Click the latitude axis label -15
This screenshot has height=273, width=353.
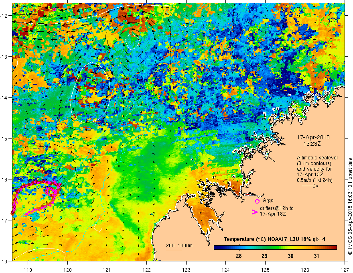[4, 138]
